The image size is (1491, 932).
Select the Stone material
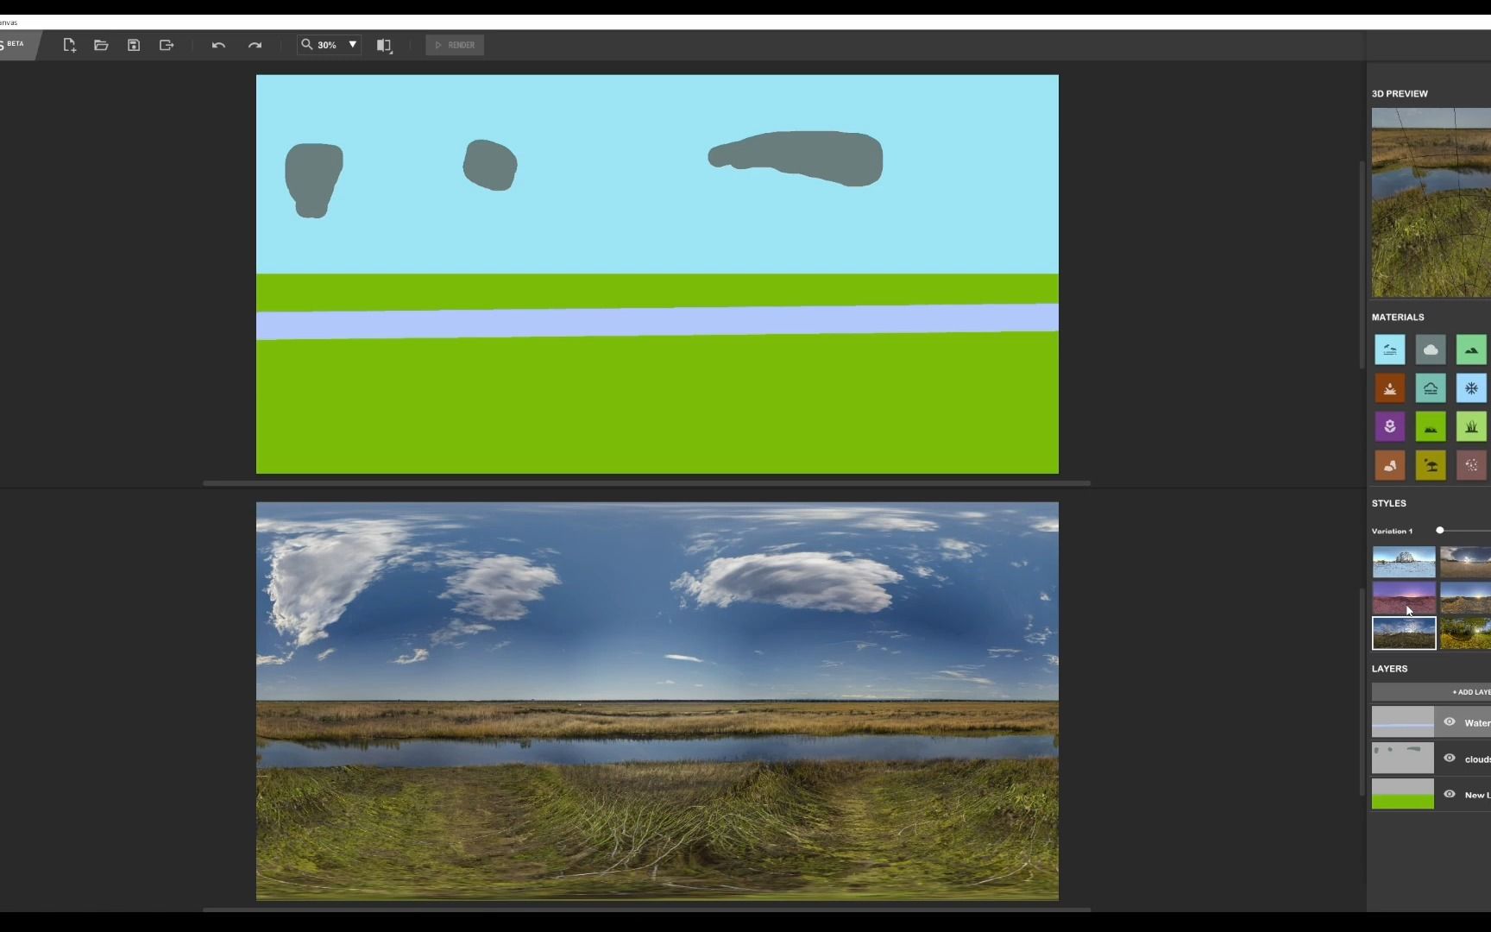1390,465
